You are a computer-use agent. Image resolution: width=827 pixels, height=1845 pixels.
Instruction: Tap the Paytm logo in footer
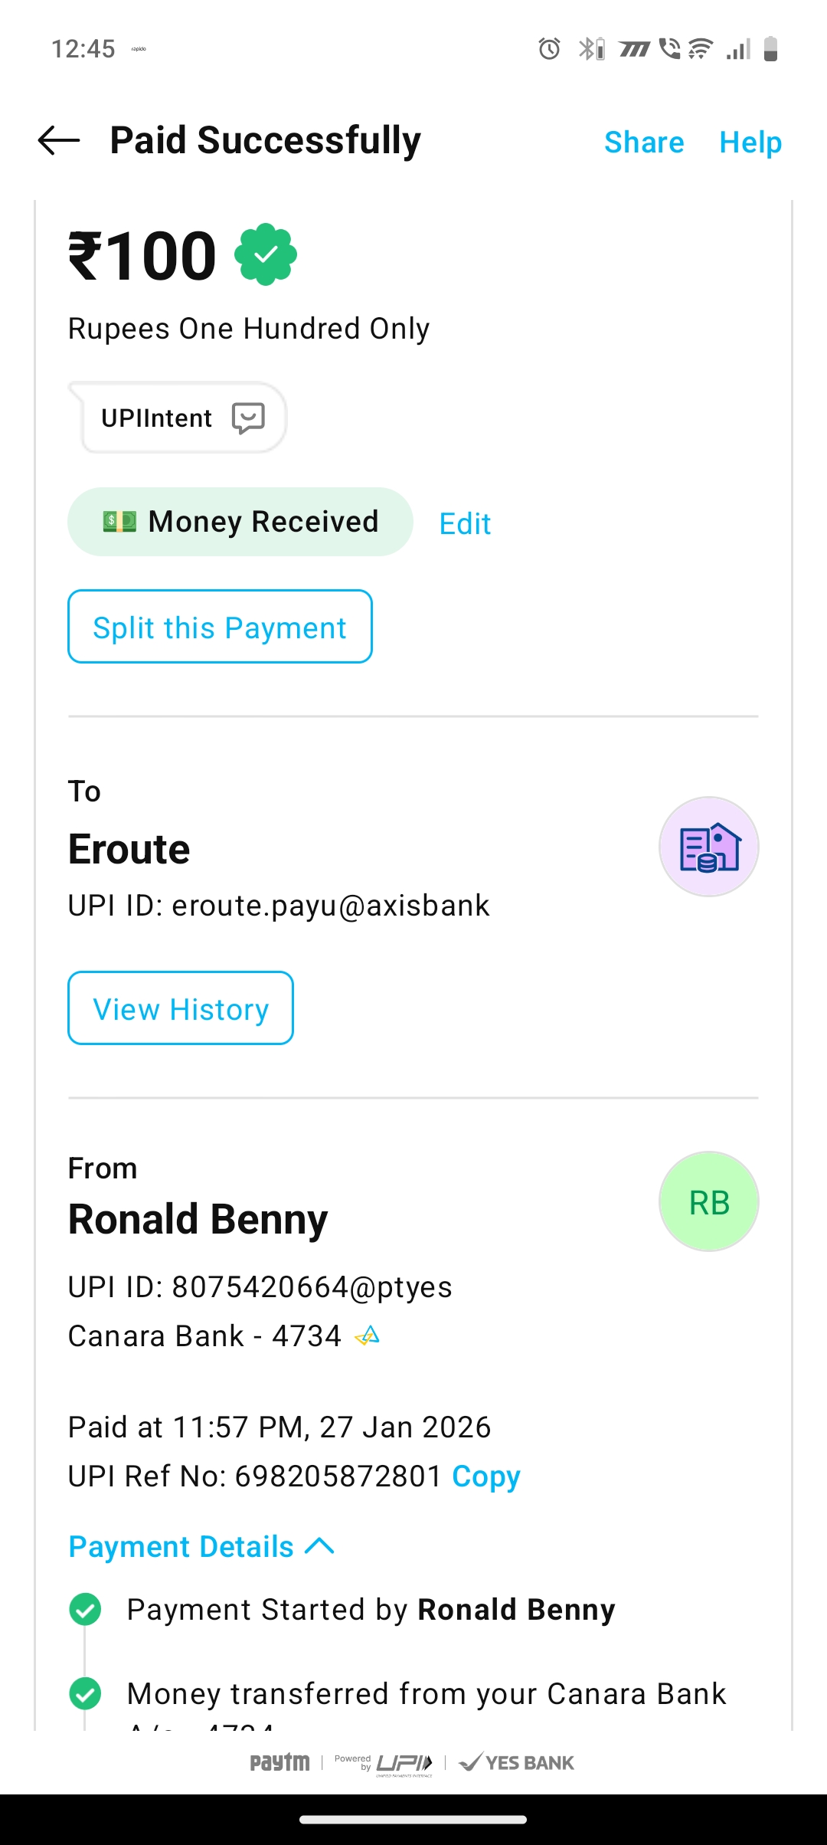(279, 1762)
